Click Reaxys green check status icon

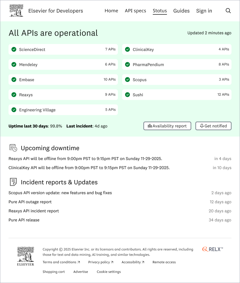(14, 95)
